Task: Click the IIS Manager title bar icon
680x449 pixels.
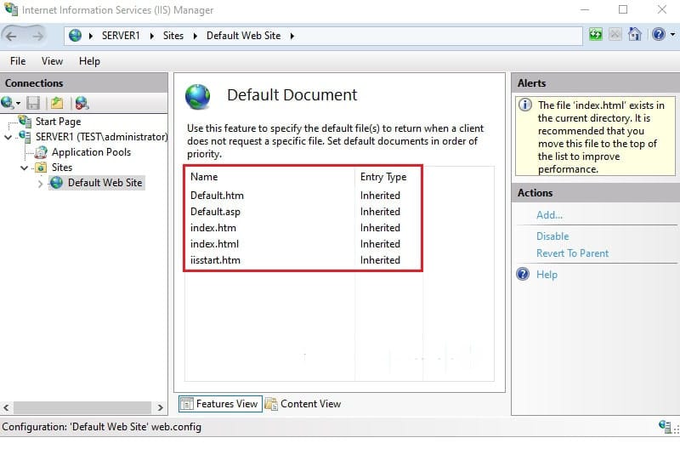Action: point(10,9)
